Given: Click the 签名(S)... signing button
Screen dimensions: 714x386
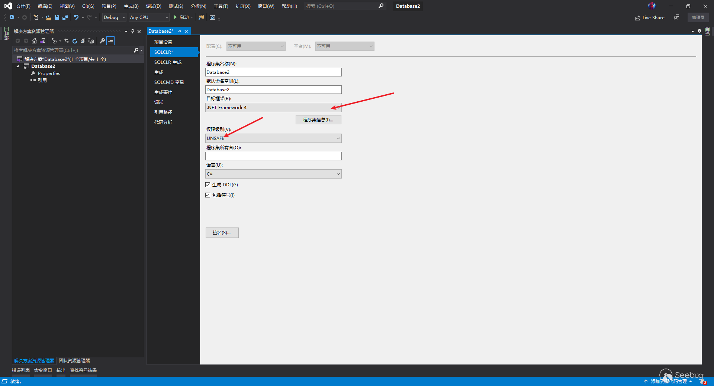Looking at the screenshot, I should click(x=222, y=233).
